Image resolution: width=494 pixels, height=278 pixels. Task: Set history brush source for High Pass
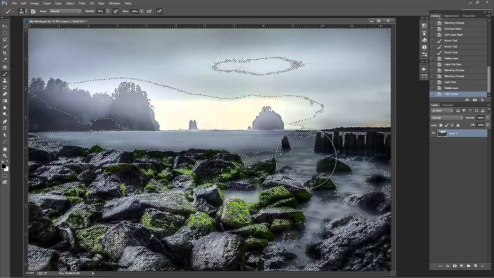(432, 82)
